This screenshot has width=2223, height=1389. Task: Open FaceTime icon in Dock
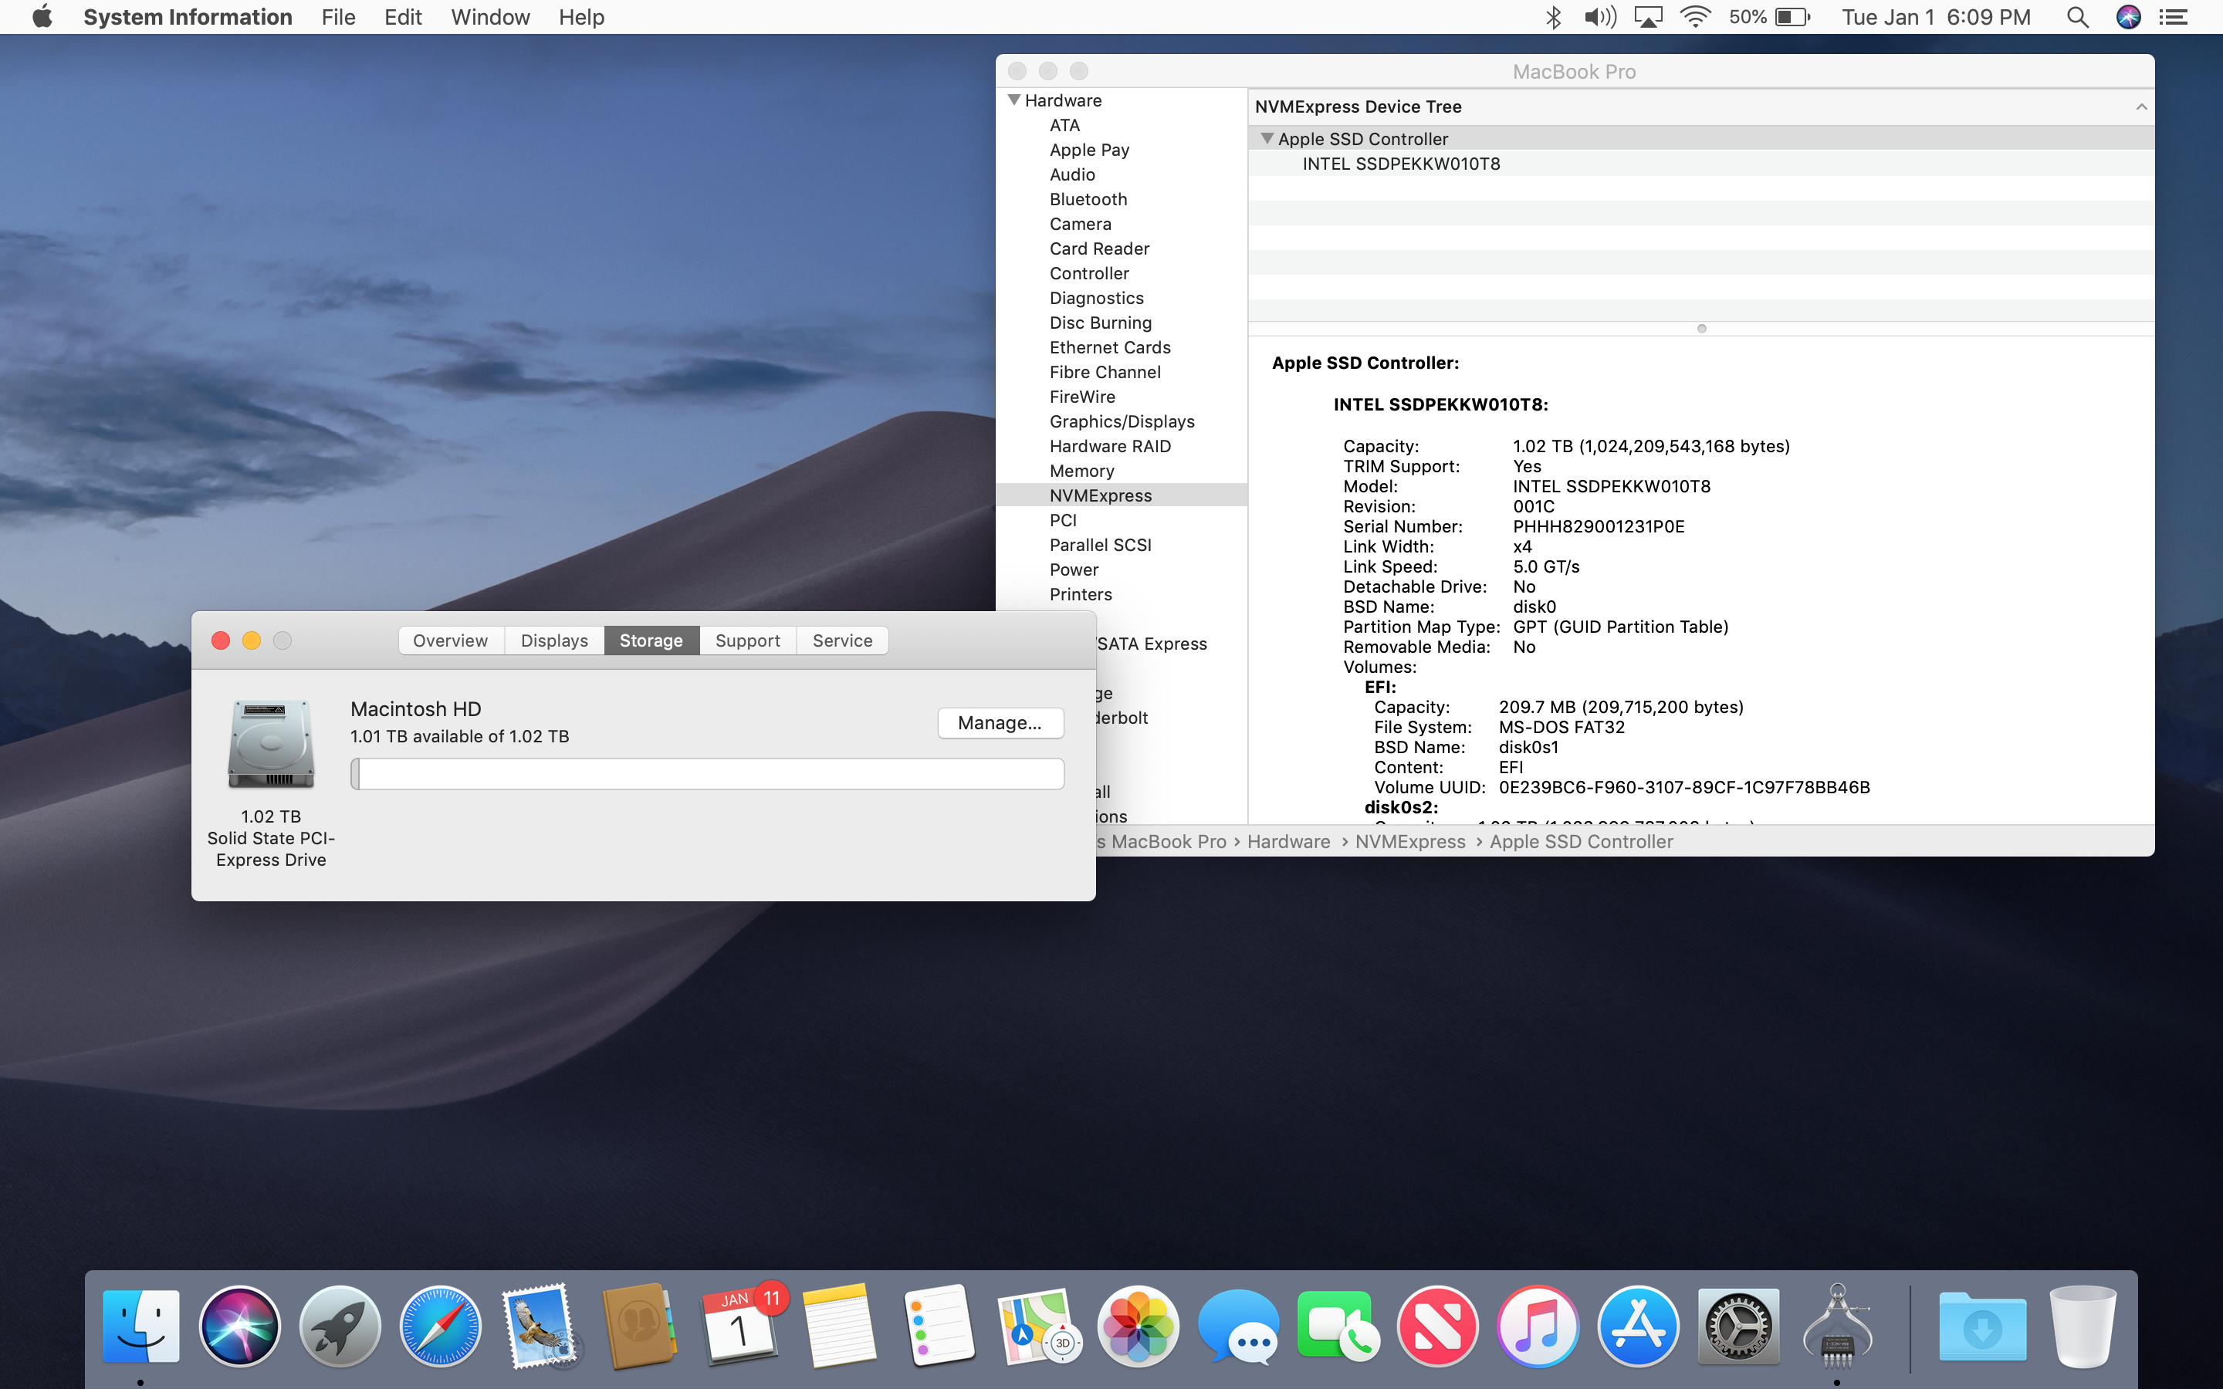click(1338, 1326)
